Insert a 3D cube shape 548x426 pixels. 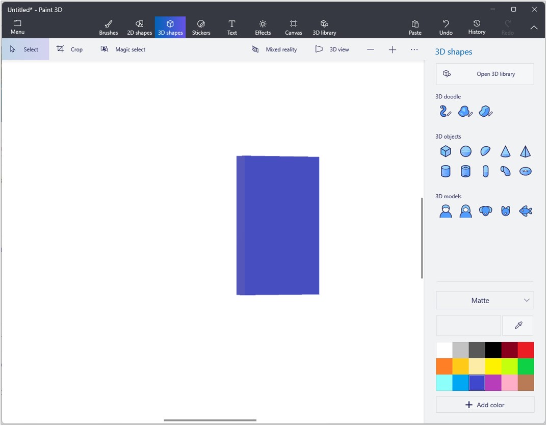tap(445, 151)
